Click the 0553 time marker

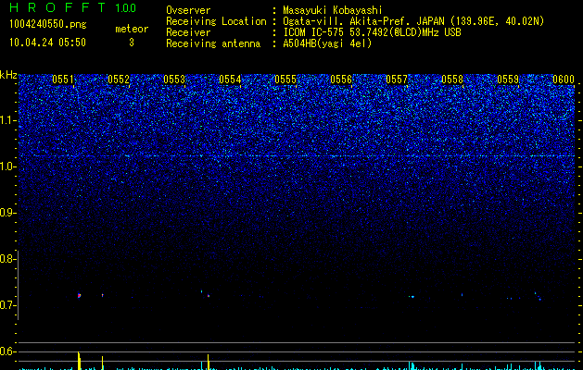(x=174, y=80)
